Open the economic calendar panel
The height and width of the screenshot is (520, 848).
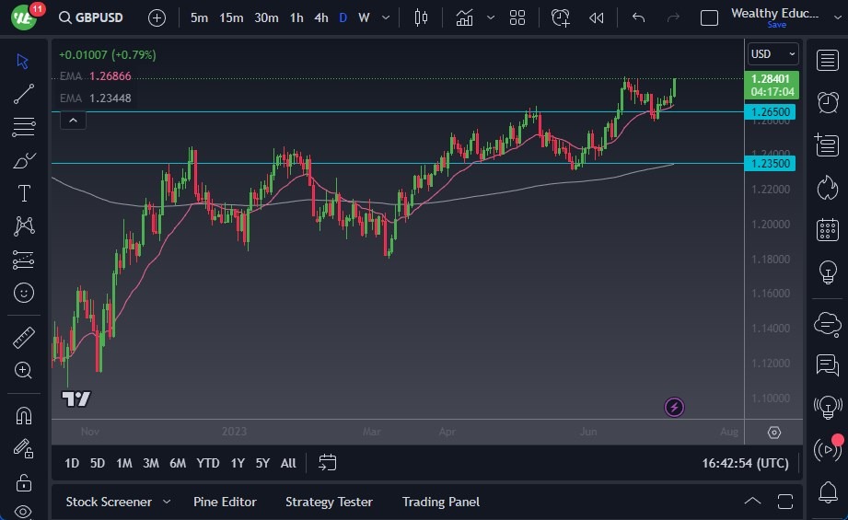(x=827, y=229)
